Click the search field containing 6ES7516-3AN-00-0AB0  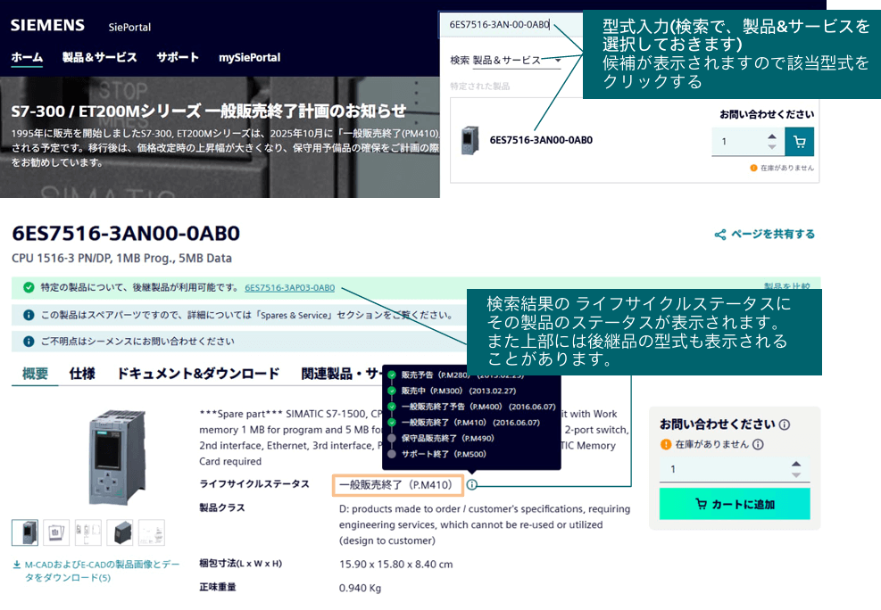[x=509, y=25]
